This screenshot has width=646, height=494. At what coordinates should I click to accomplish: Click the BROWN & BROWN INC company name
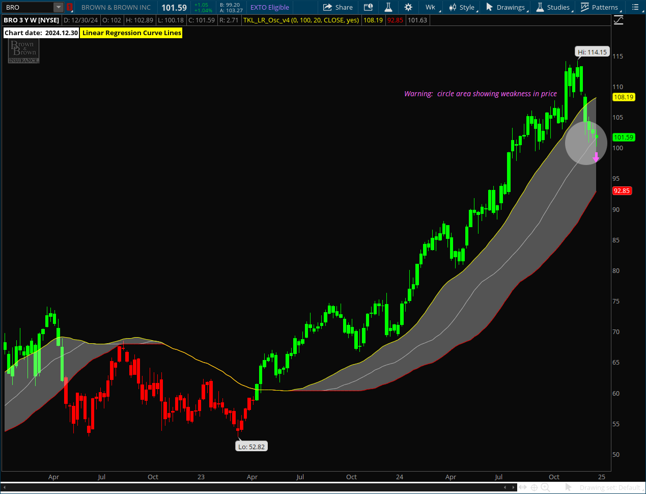(x=116, y=7)
